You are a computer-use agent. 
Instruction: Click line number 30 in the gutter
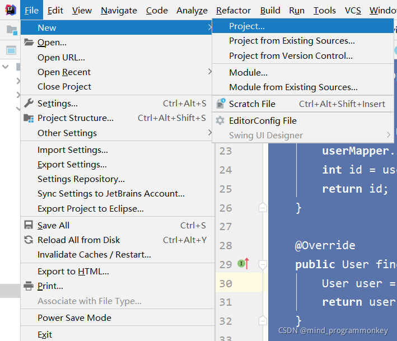[226, 283]
